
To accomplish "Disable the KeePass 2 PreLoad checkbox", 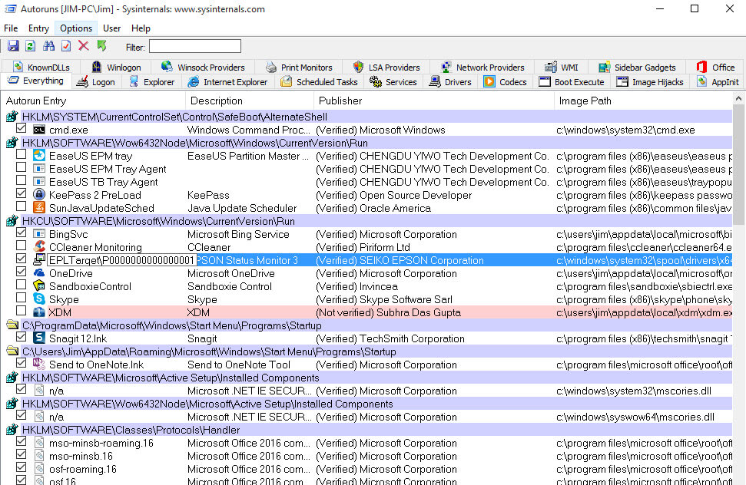I will (x=21, y=193).
